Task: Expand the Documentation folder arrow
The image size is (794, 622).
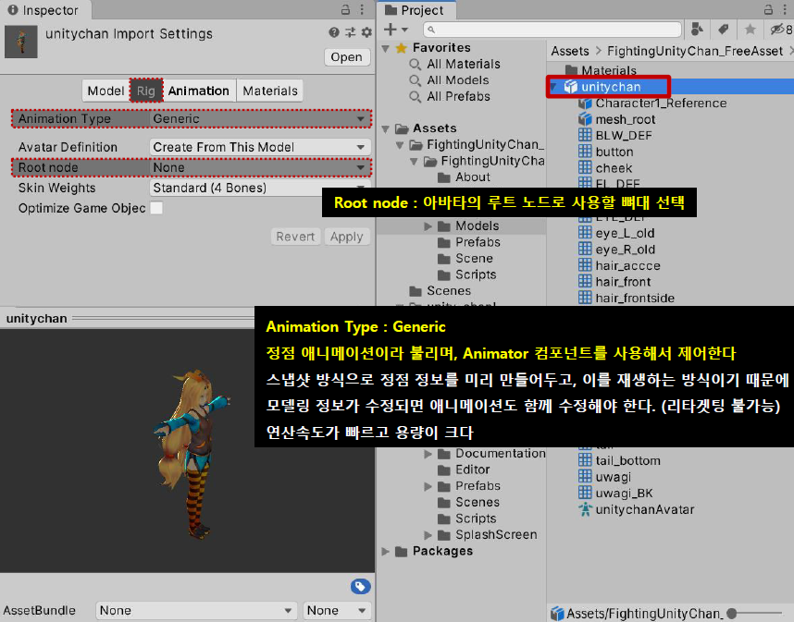Action: point(428,454)
